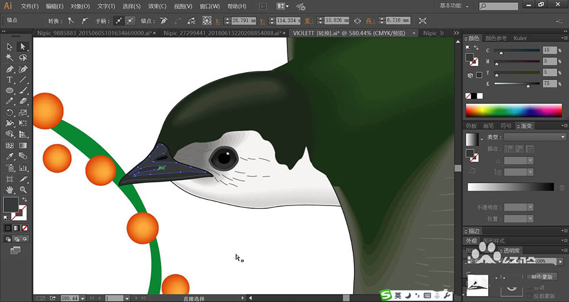
Task: Open the 文件(F) menu
Action: click(30, 6)
